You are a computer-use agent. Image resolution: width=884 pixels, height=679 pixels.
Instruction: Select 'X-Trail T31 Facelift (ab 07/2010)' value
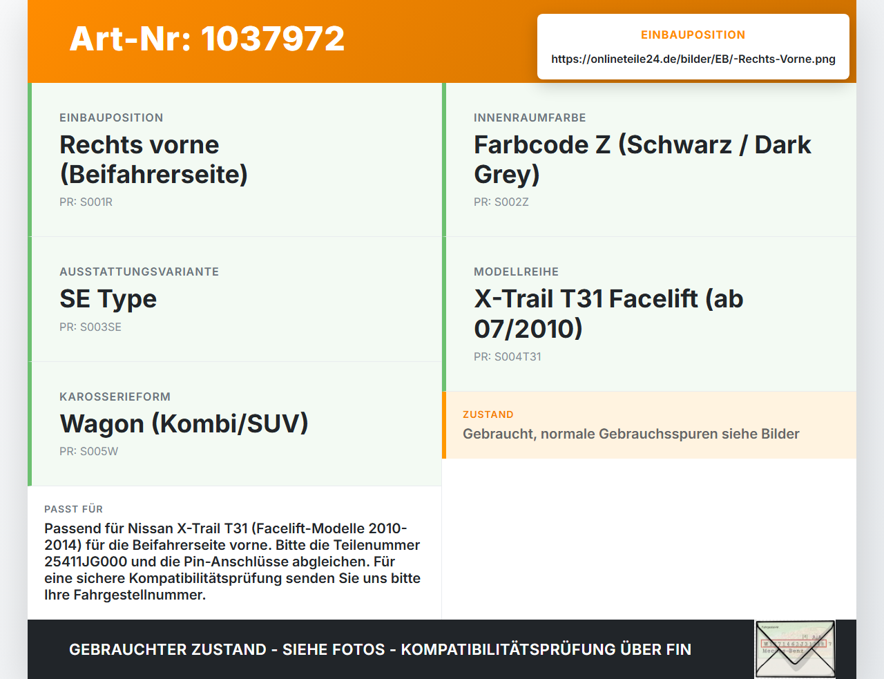(608, 314)
